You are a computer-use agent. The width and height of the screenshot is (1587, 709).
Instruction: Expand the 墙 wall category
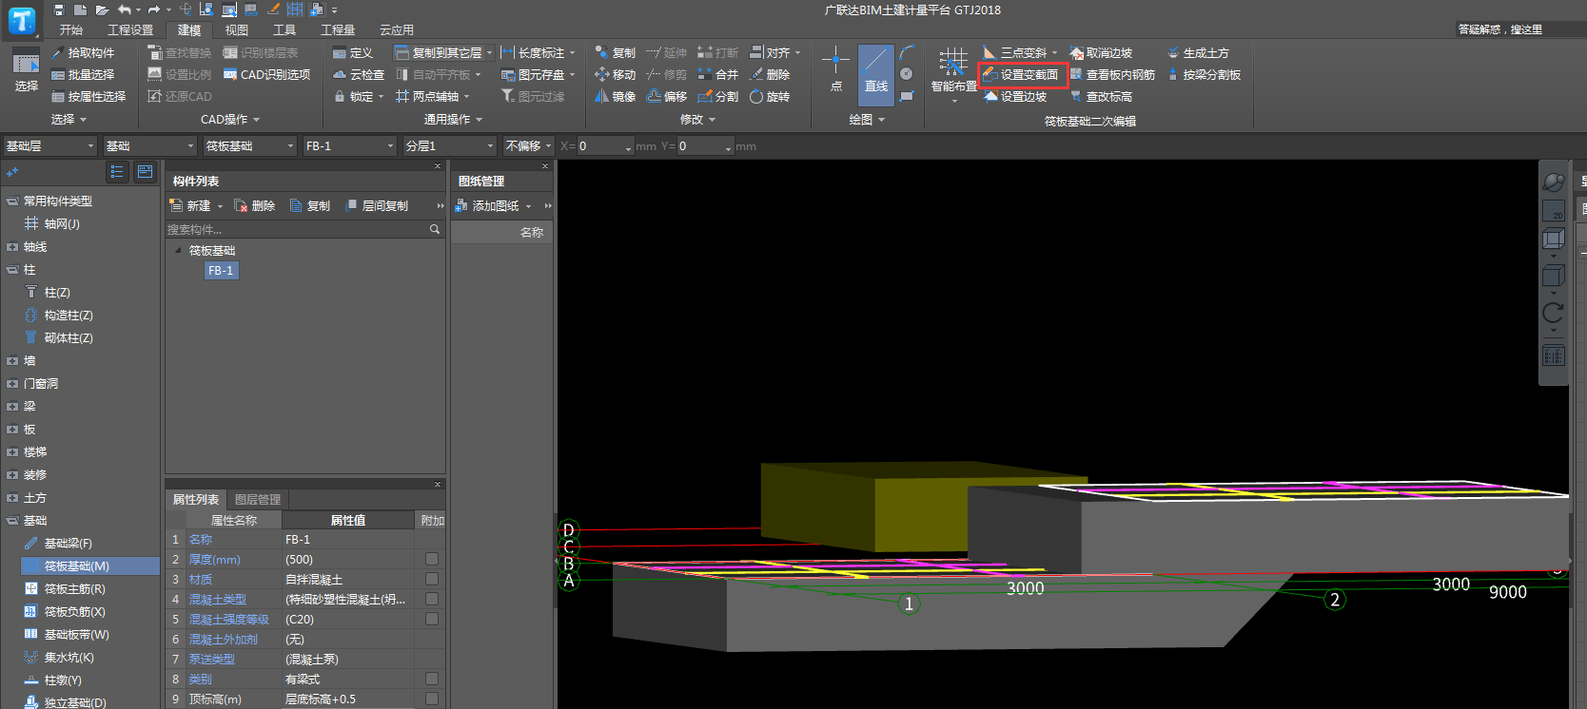pos(12,361)
